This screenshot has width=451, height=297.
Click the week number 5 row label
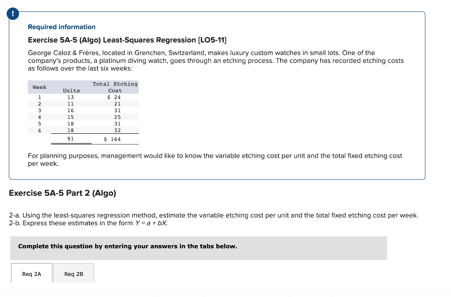click(39, 124)
